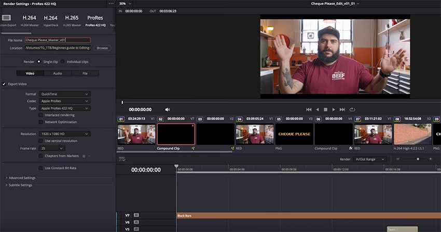The width and height of the screenshot is (441, 232).
Task: Enable Use Constant Bit Rate checkbox
Action: (41, 167)
